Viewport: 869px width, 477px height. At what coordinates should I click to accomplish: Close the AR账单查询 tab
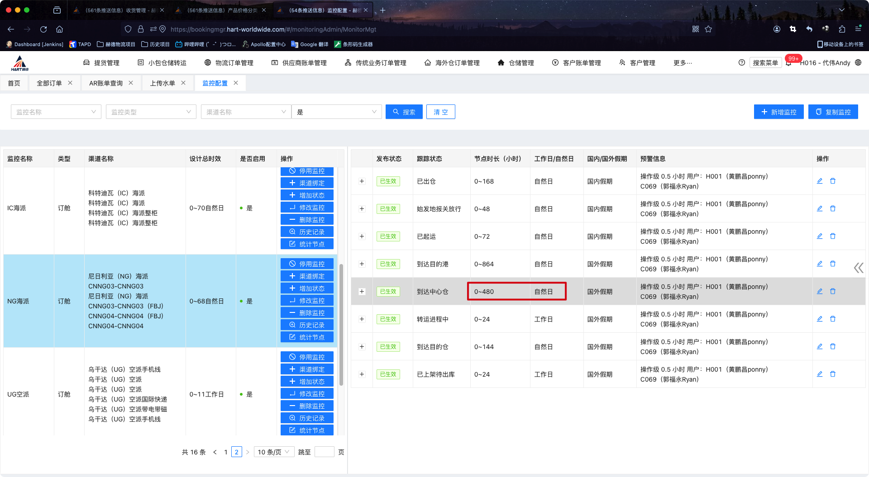point(131,83)
